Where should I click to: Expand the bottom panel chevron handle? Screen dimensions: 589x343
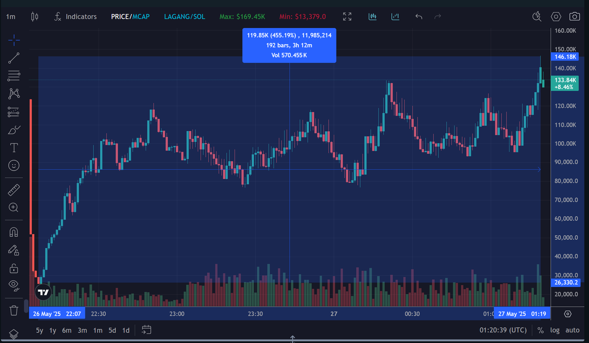(x=292, y=339)
